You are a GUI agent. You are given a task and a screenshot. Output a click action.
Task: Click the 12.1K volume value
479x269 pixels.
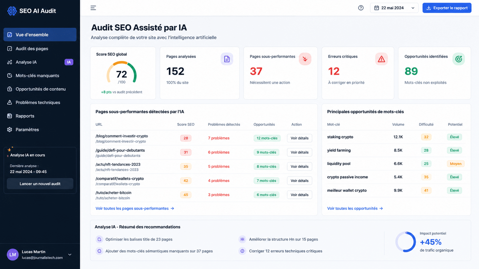pyautogui.click(x=398, y=137)
